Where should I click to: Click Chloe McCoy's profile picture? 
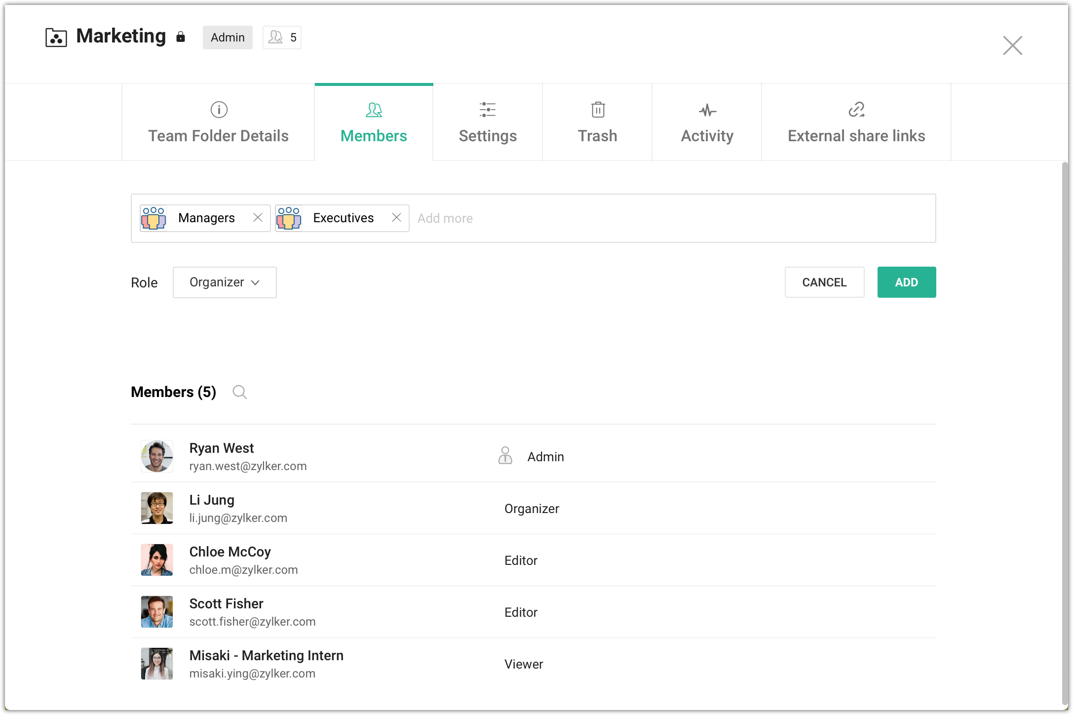(157, 560)
